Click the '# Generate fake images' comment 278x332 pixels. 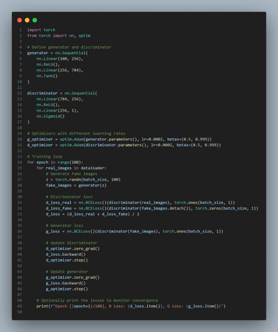click(71, 174)
